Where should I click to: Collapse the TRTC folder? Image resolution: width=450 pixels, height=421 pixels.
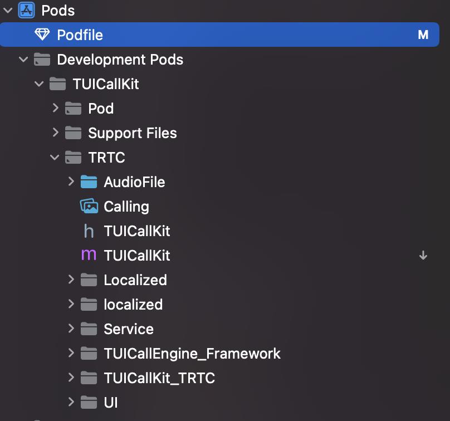(55, 157)
